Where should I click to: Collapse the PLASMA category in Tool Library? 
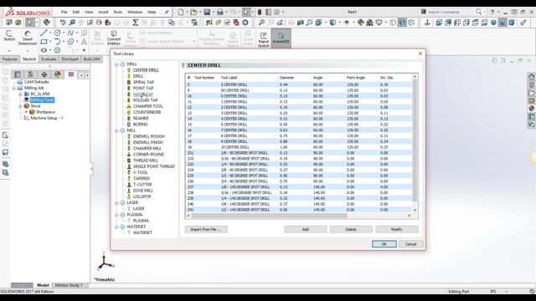coord(116,215)
